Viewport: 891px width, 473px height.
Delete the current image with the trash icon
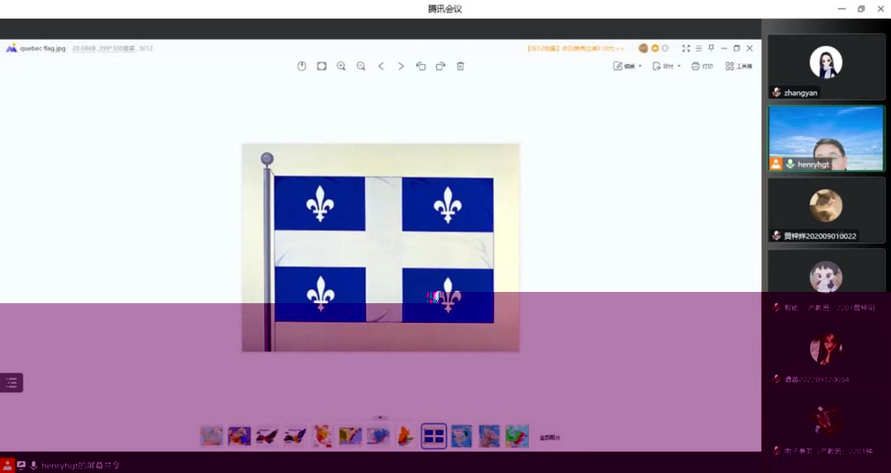coord(460,66)
